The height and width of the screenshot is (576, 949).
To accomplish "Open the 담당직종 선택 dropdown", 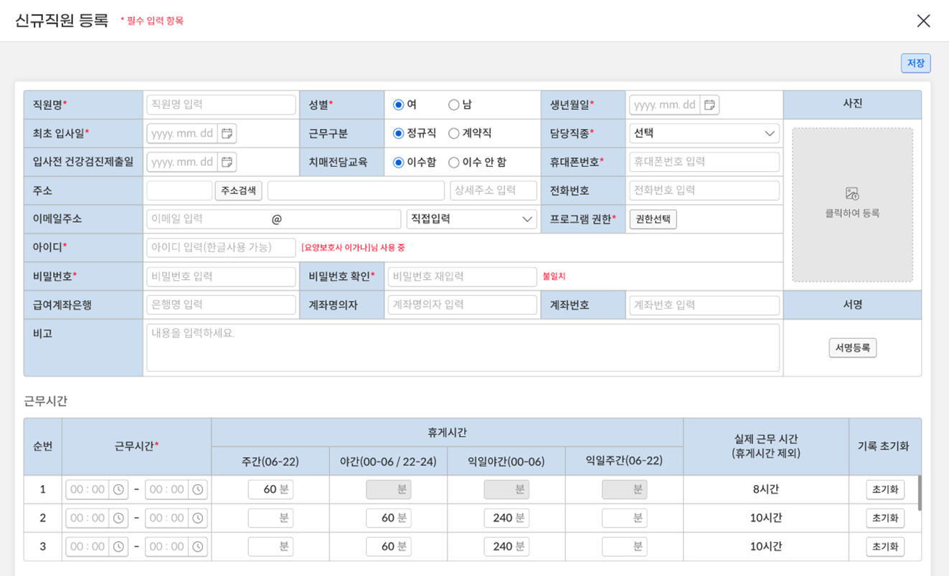I will [704, 133].
